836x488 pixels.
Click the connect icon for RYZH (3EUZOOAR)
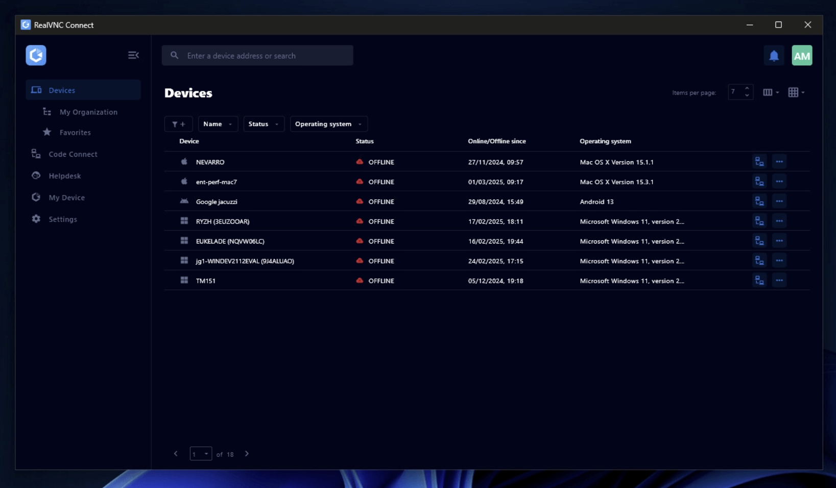759,222
